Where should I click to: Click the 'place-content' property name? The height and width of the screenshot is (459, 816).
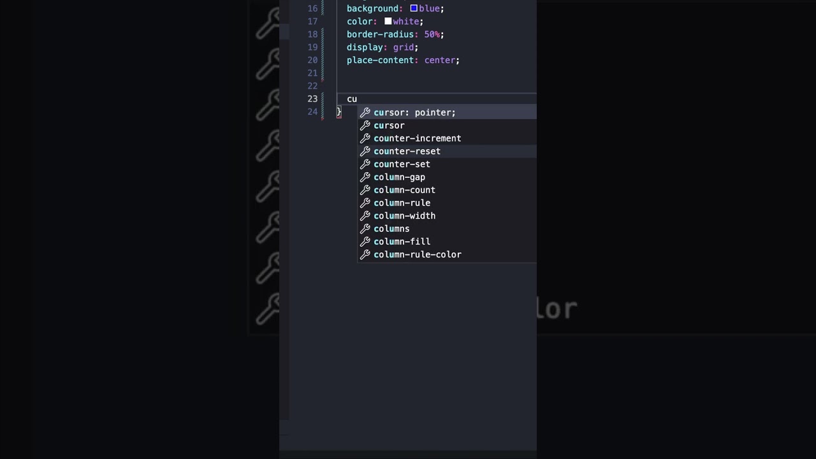pyautogui.click(x=380, y=60)
